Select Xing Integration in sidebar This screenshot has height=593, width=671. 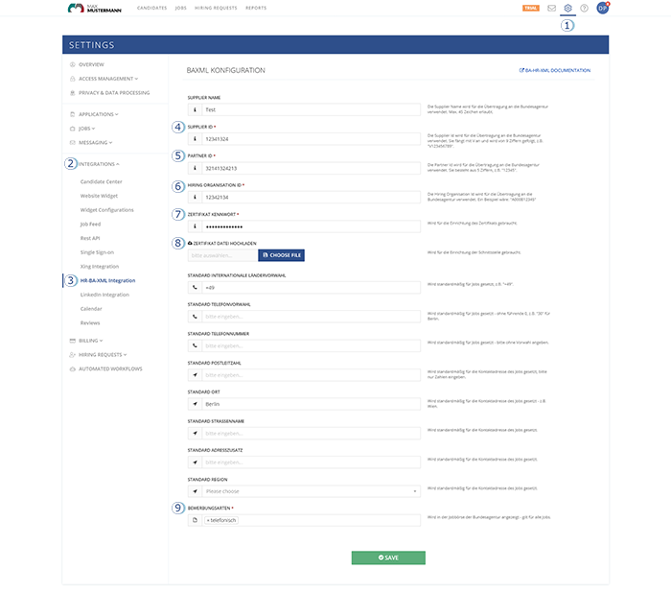click(x=100, y=266)
